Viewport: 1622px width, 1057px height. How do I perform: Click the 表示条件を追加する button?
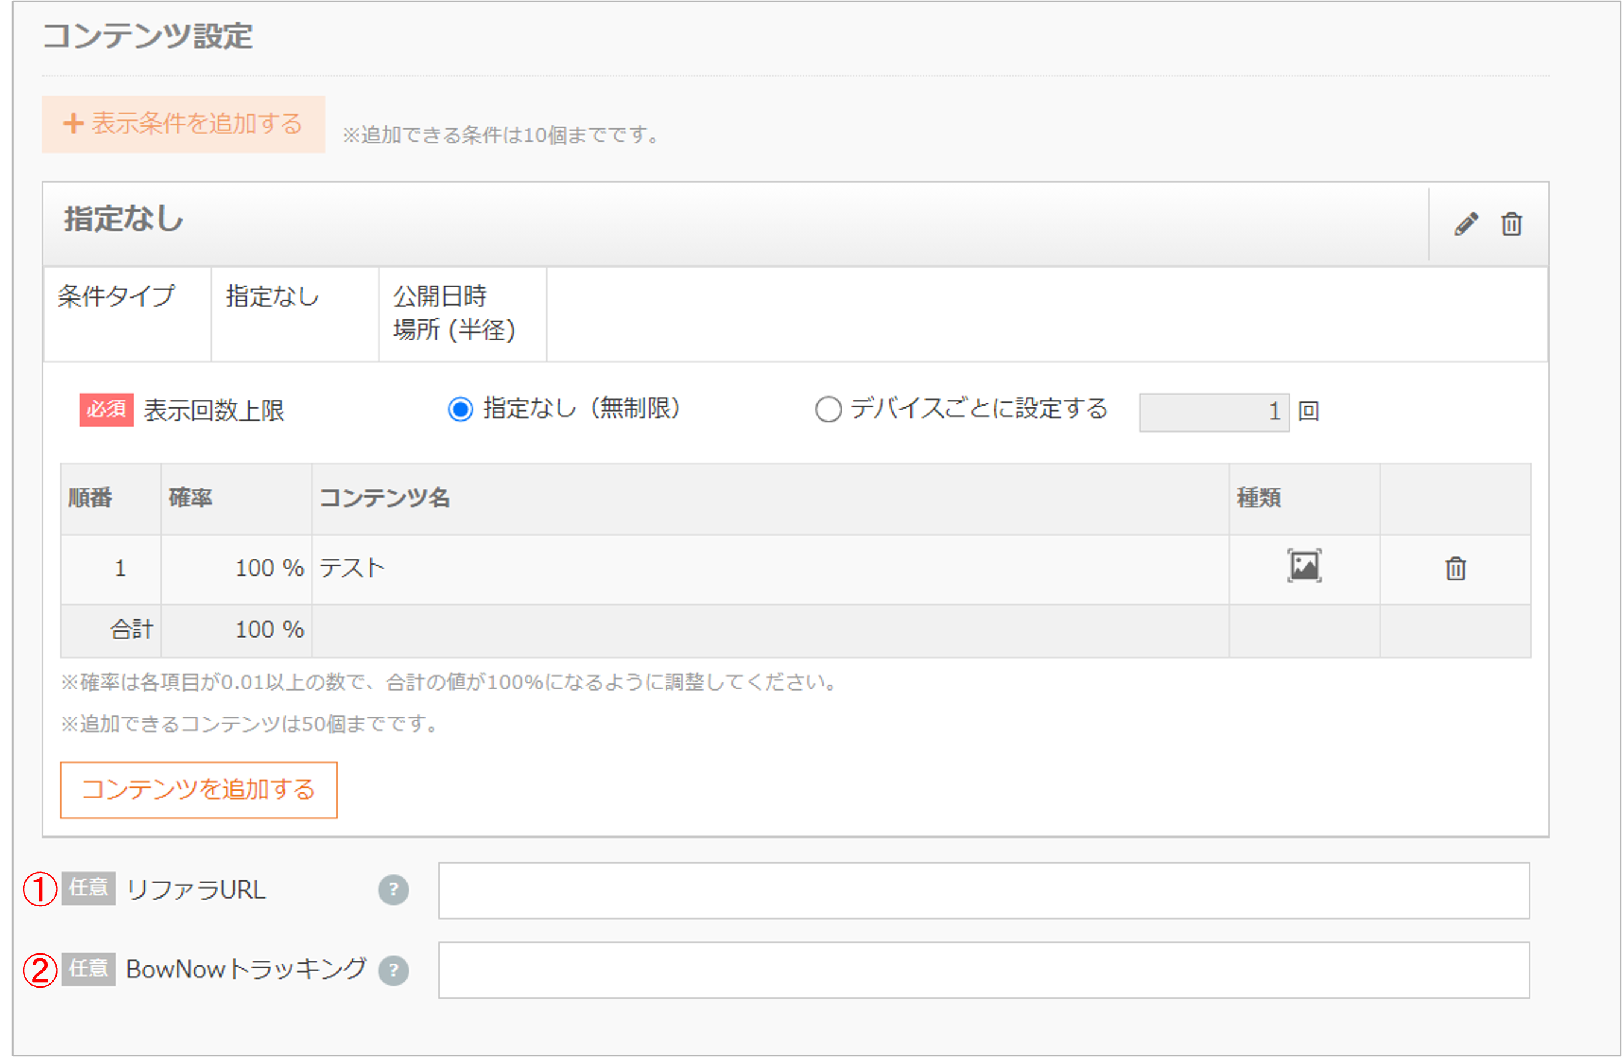pos(183,124)
